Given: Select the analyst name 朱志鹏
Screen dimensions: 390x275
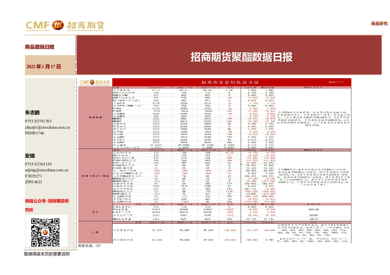Looking at the screenshot, I should click(x=32, y=113).
